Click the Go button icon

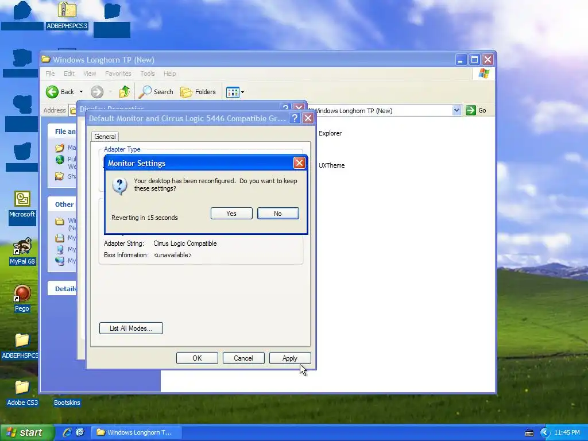click(471, 110)
